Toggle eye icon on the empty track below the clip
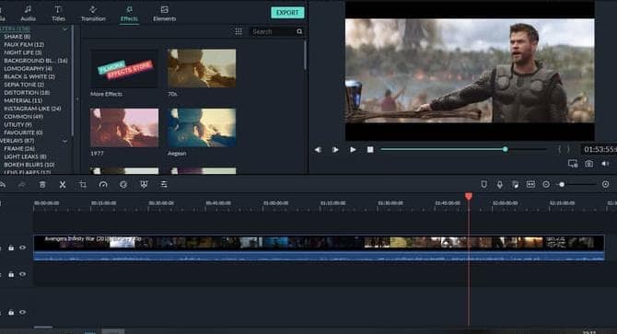Screen dimensions: 617x334 (23, 274)
